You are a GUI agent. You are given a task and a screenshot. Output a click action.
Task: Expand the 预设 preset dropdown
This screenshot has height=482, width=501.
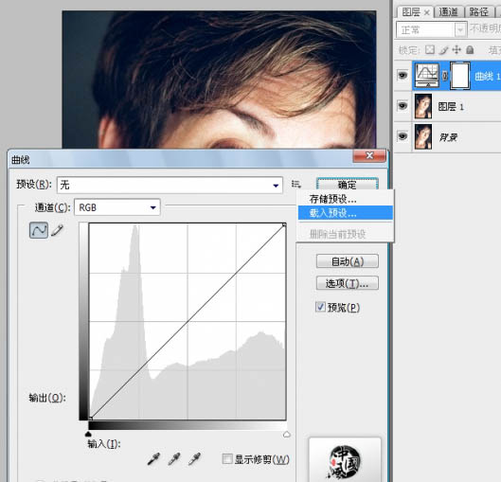click(170, 185)
